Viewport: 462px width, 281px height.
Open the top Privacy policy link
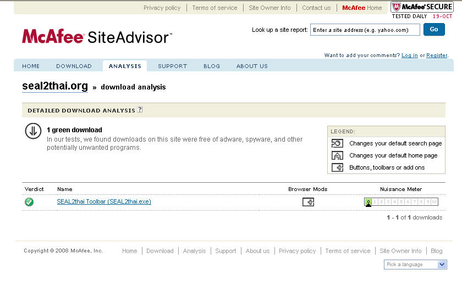pyautogui.click(x=162, y=8)
